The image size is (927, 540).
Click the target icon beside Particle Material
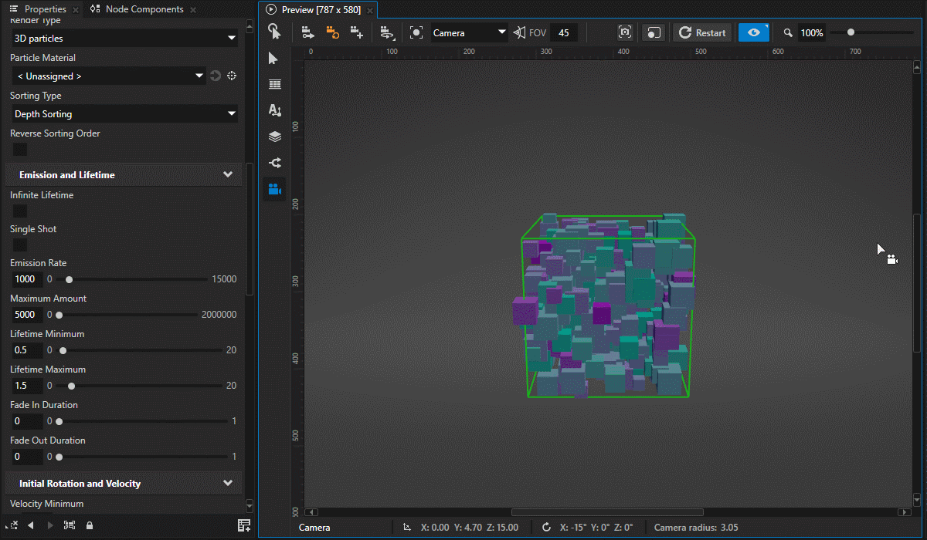tap(231, 76)
